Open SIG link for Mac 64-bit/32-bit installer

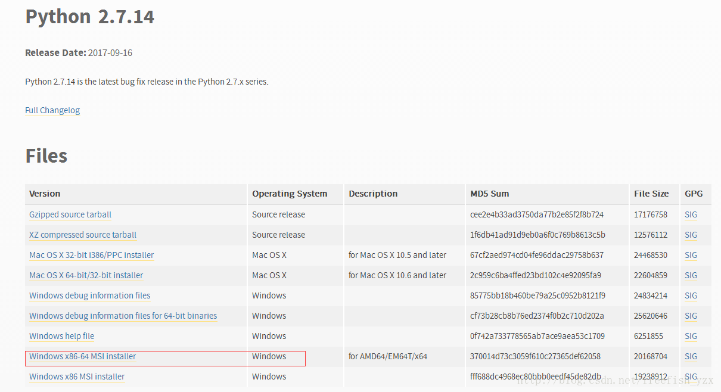click(691, 275)
